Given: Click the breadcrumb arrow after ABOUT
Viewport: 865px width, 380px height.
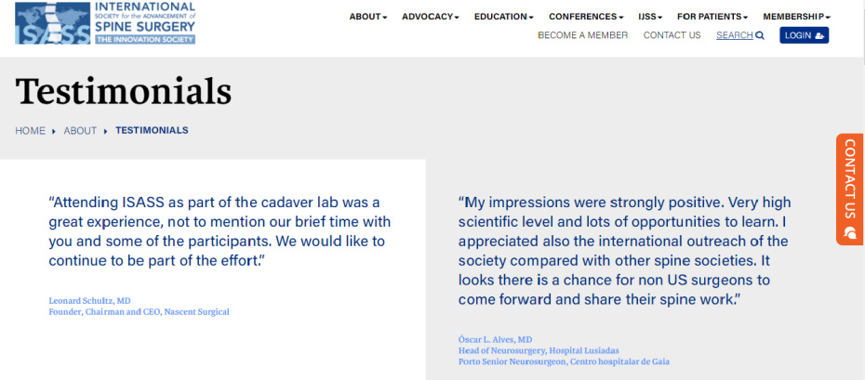Looking at the screenshot, I should coord(105,131).
